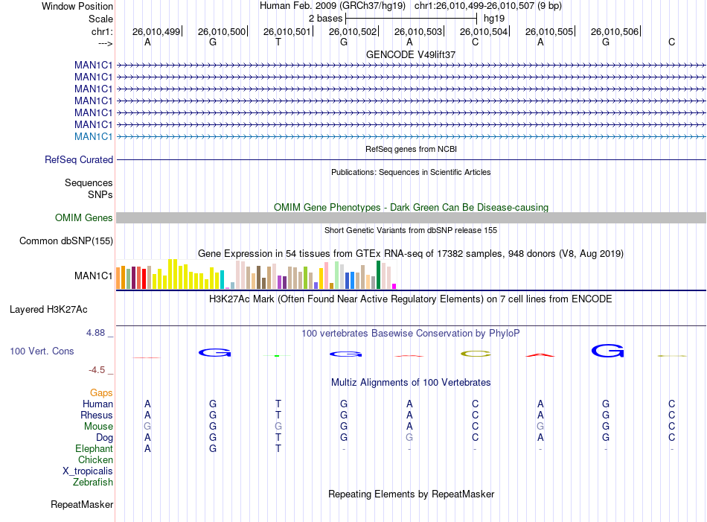Image resolution: width=707 pixels, height=522 pixels.
Task: Click the Gaps label in Multiz track
Action: 101,393
